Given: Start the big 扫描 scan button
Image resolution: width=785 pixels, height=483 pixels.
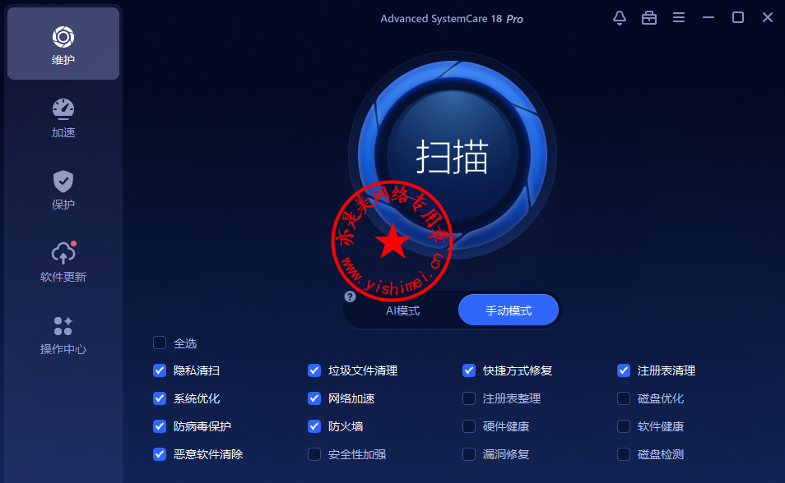Looking at the screenshot, I should [452, 156].
